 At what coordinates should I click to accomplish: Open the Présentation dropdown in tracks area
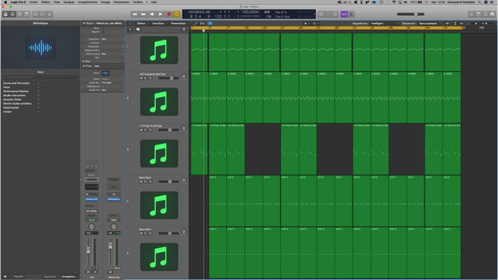(179, 23)
